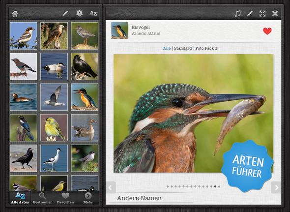Image resolution: width=290 pixels, height=212 pixels.
Task: Select the Standard photo filter
Action: (183, 48)
